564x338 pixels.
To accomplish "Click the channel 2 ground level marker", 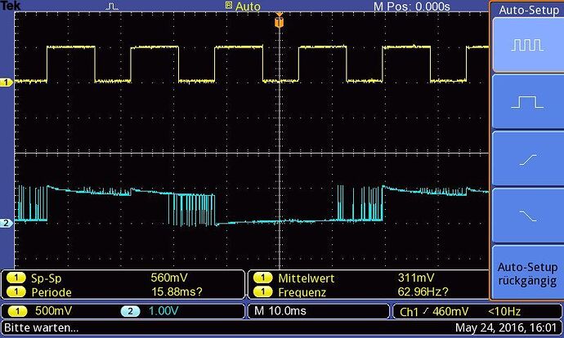I will point(9,222).
